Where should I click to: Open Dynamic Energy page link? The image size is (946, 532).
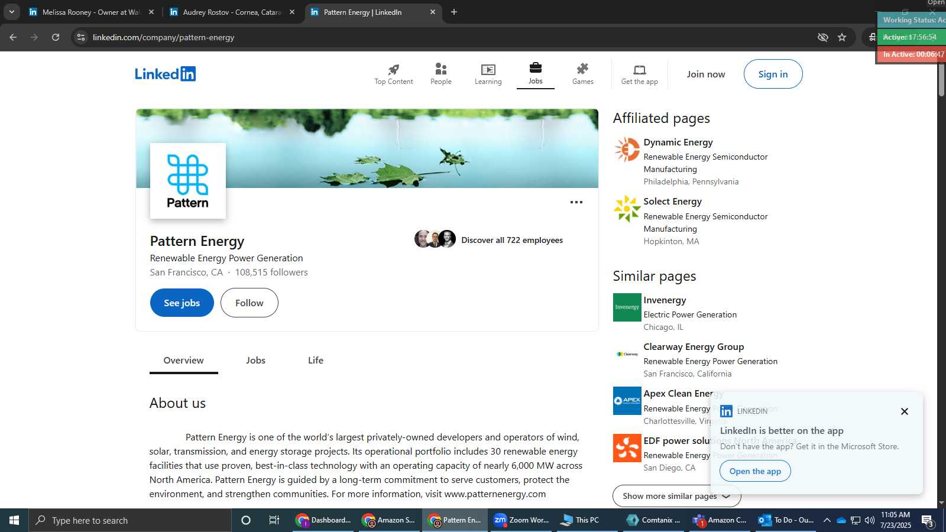(678, 142)
